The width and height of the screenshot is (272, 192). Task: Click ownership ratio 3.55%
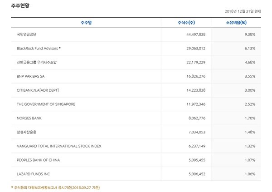(250, 76)
